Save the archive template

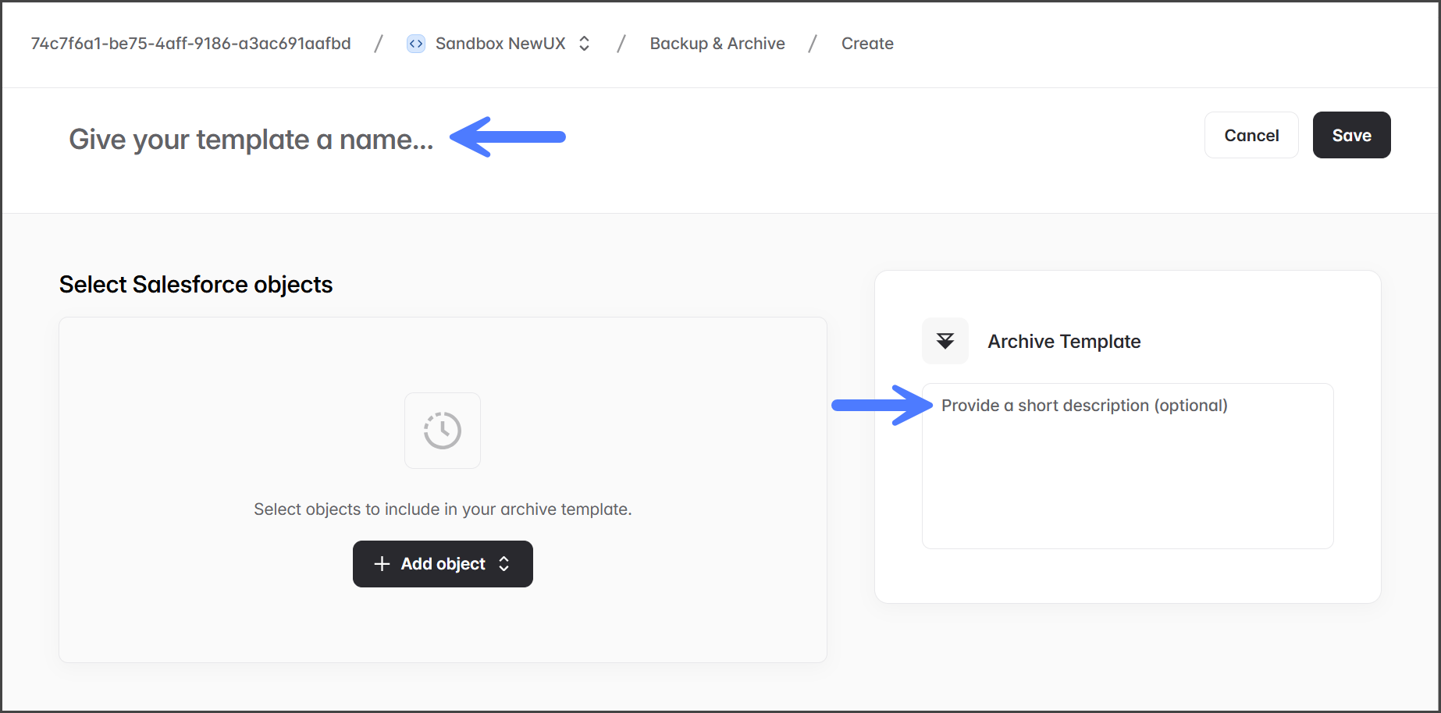1350,135
